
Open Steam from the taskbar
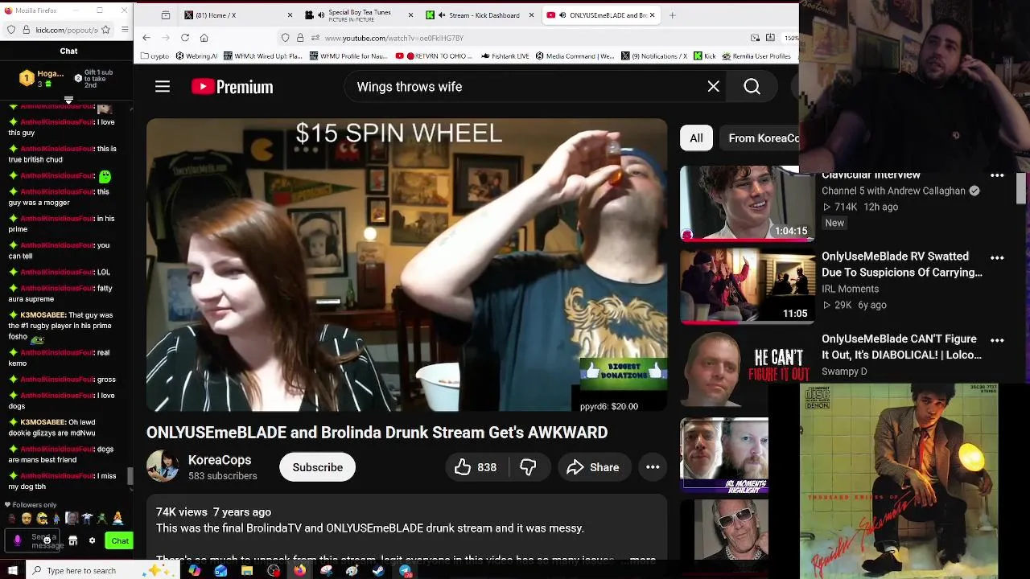[378, 571]
